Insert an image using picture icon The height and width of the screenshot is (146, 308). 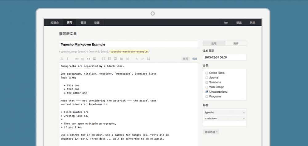click(95, 59)
